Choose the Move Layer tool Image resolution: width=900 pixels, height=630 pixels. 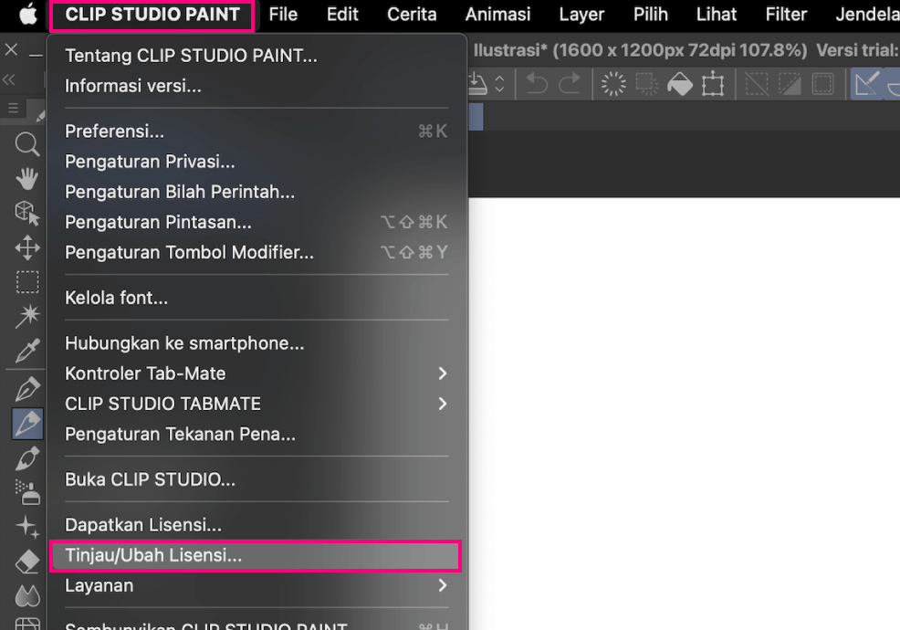tap(27, 247)
